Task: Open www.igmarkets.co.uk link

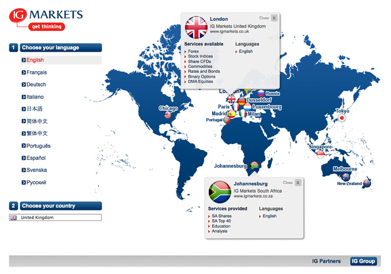Action: click(229, 32)
